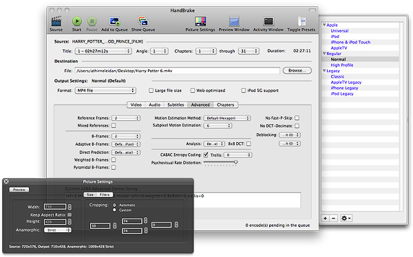Open Adaptive B-Frames dropdown
This screenshot has height=257, width=413.
(126, 144)
